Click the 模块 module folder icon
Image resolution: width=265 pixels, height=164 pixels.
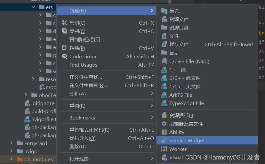coord(164,11)
